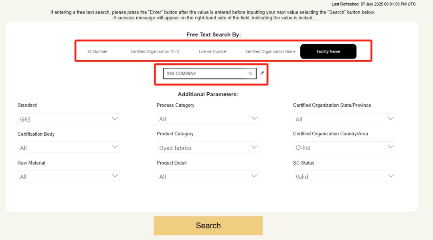Viewport: 433px width, 240px height.
Task: Clear the search text with the eraser icon
Action: [x=262, y=73]
